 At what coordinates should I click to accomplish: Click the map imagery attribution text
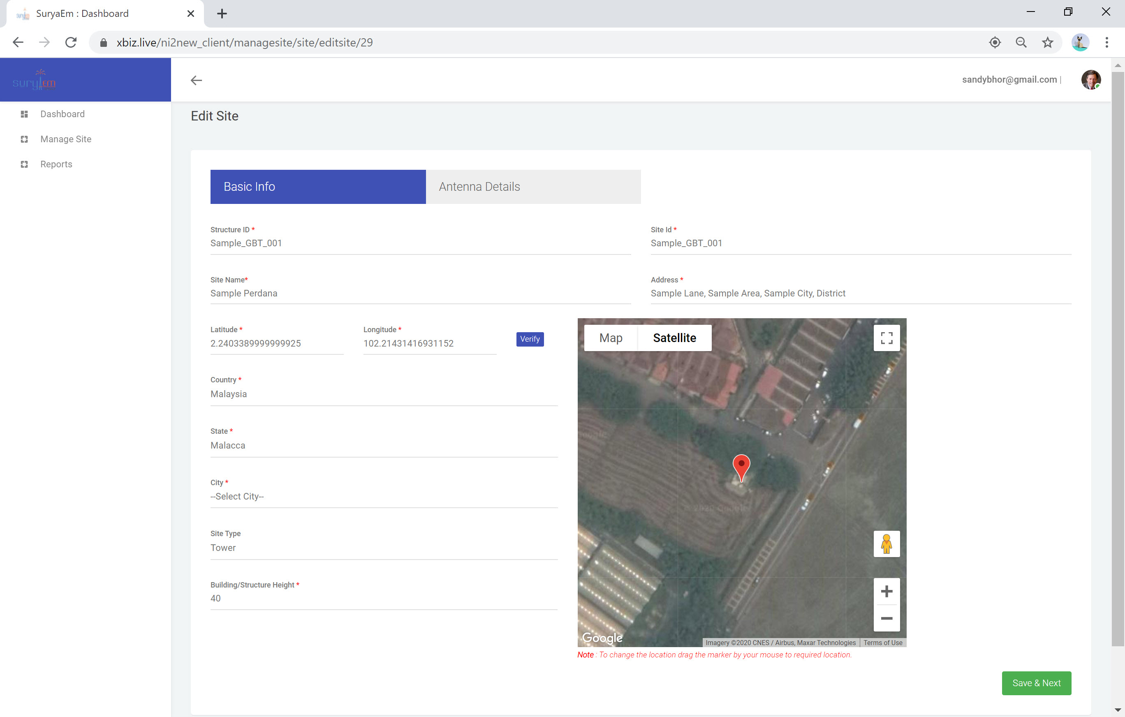pyautogui.click(x=780, y=643)
